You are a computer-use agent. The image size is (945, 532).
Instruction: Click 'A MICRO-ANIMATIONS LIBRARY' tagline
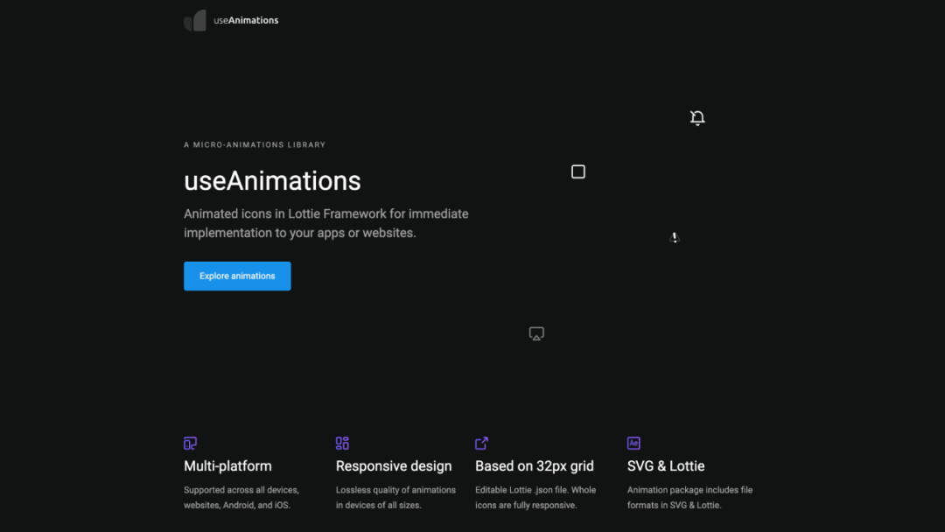pos(255,144)
